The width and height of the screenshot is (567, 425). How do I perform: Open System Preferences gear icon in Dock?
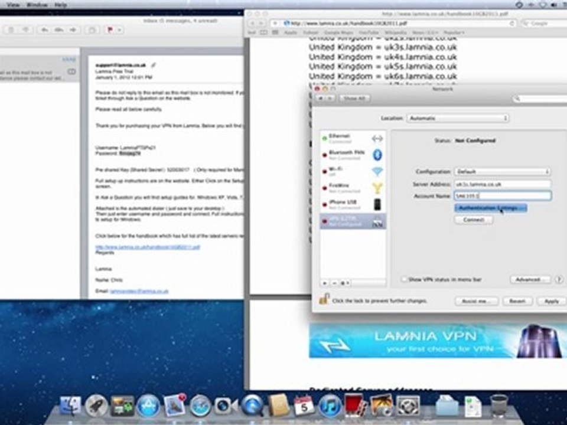408,406
